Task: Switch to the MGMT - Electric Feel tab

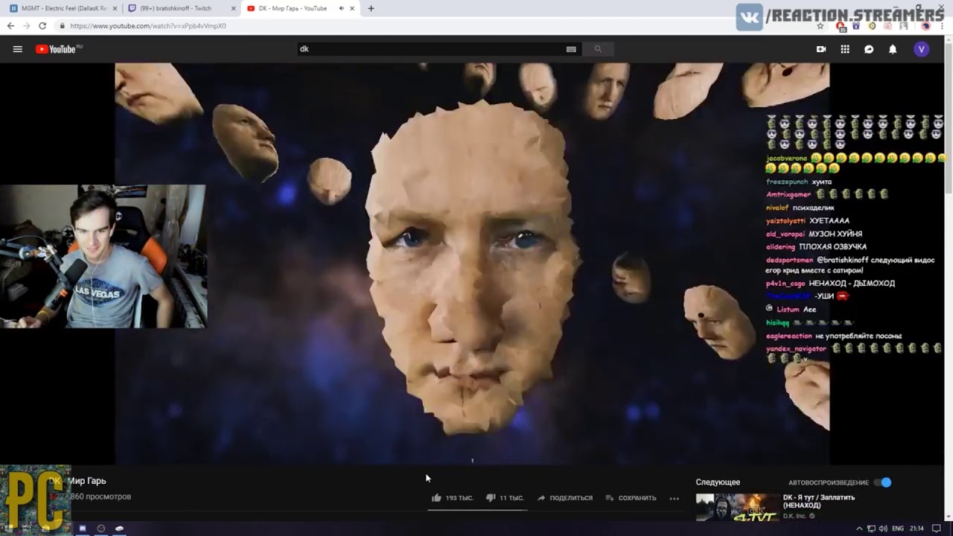Action: pyautogui.click(x=63, y=8)
